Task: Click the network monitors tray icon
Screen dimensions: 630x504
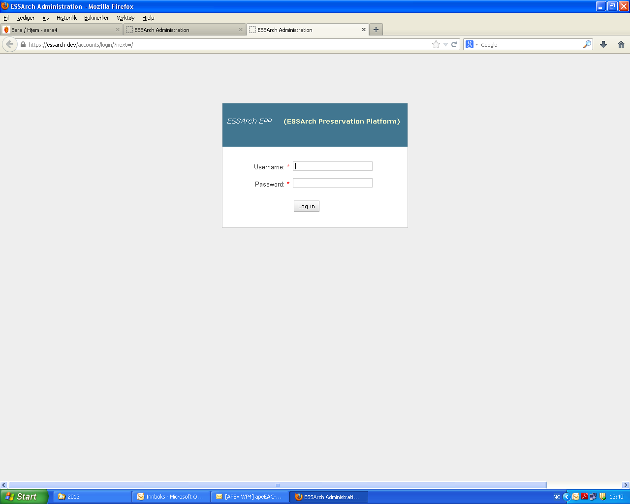Action: [x=593, y=497]
